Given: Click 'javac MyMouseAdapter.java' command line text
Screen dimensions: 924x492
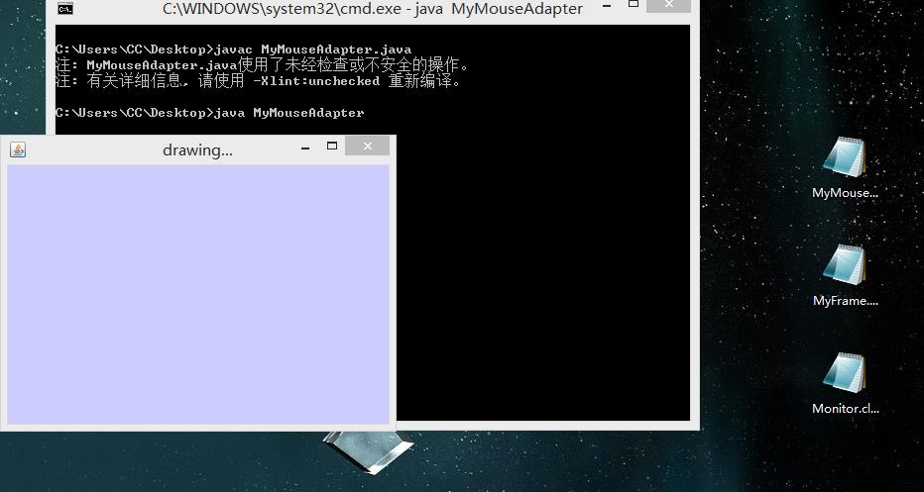Looking at the screenshot, I should [312, 49].
